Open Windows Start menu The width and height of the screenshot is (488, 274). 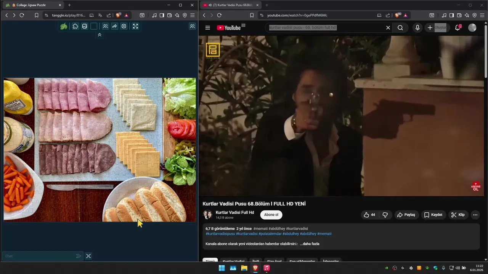pyautogui.click(x=222, y=268)
